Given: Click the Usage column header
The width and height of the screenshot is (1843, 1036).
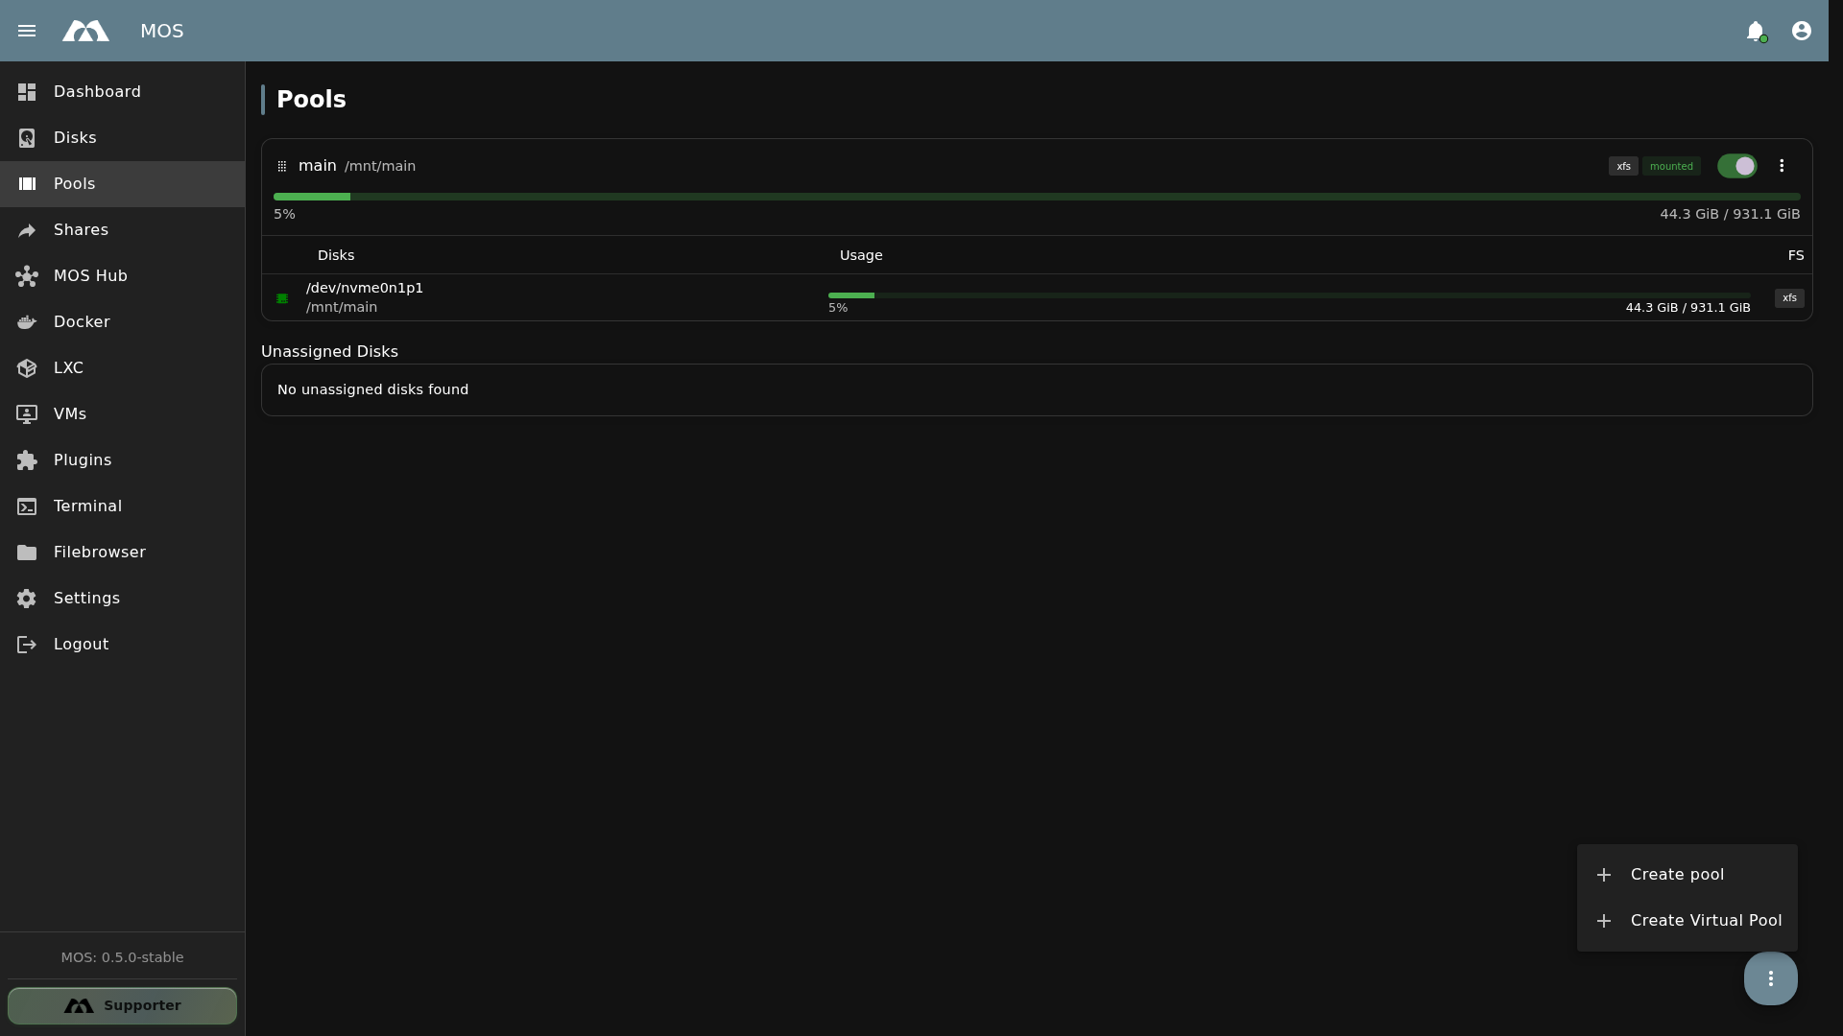Looking at the screenshot, I should click(861, 255).
